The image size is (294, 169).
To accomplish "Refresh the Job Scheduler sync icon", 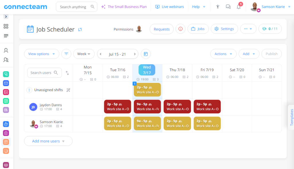I will [80, 29].
